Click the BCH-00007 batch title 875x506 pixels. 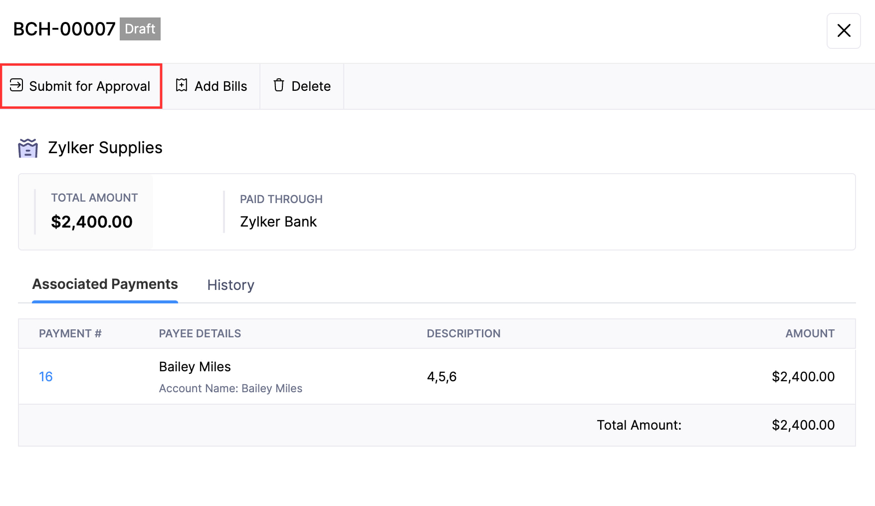click(x=64, y=29)
